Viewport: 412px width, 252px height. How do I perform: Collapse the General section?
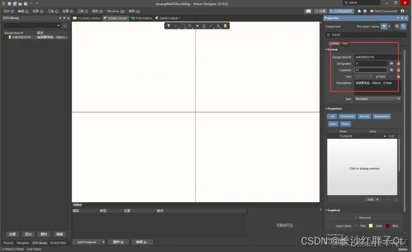[326, 50]
